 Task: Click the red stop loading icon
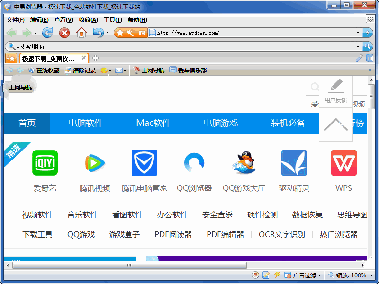[64, 33]
